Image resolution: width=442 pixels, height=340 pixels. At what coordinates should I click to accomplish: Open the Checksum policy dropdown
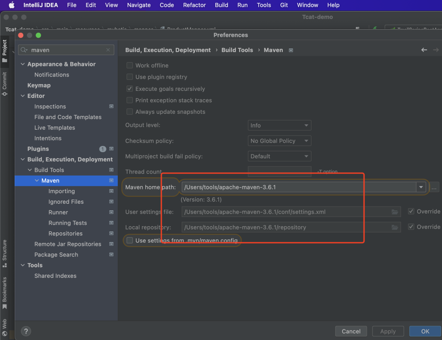[x=280, y=141]
